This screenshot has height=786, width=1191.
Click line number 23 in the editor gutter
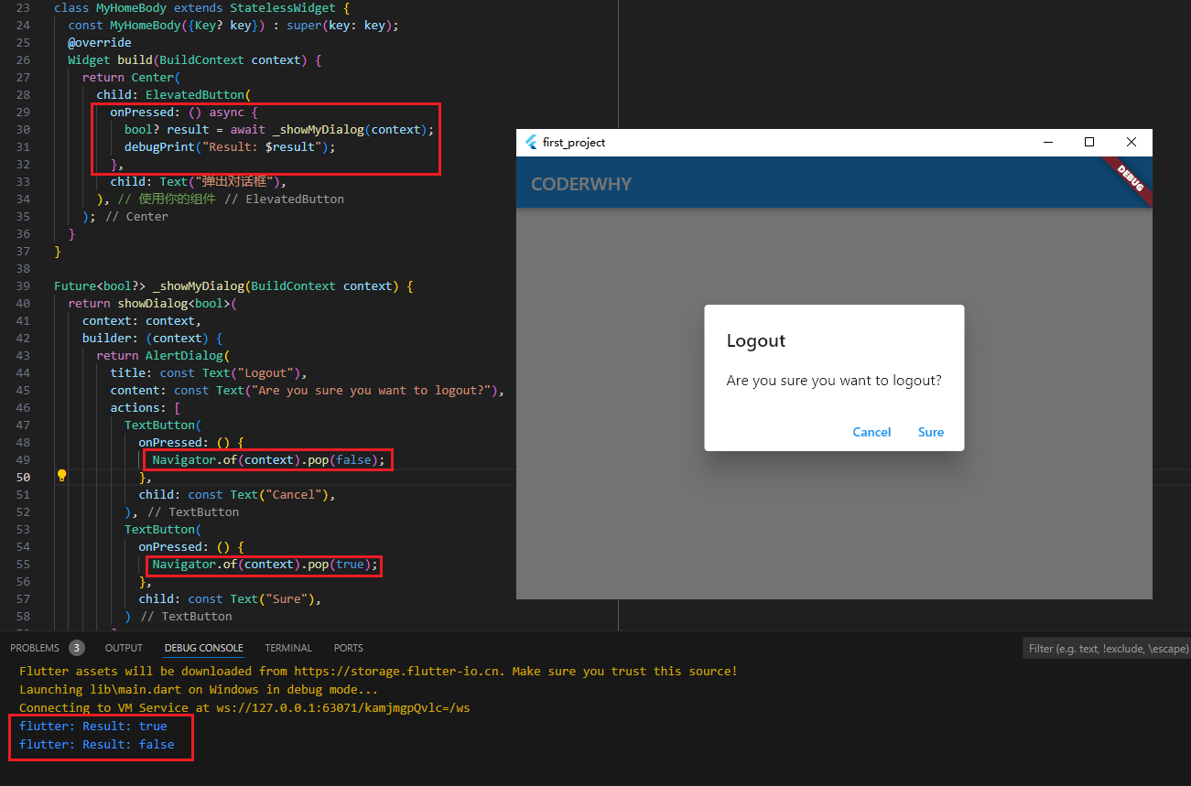tap(23, 7)
